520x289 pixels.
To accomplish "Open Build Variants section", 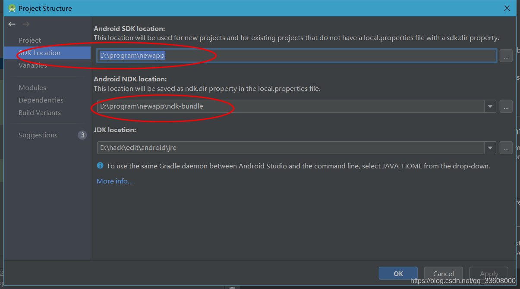I will 40,112.
